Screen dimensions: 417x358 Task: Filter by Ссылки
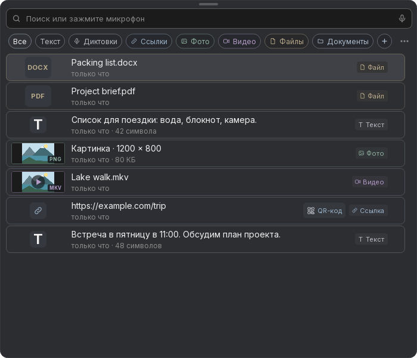point(149,42)
